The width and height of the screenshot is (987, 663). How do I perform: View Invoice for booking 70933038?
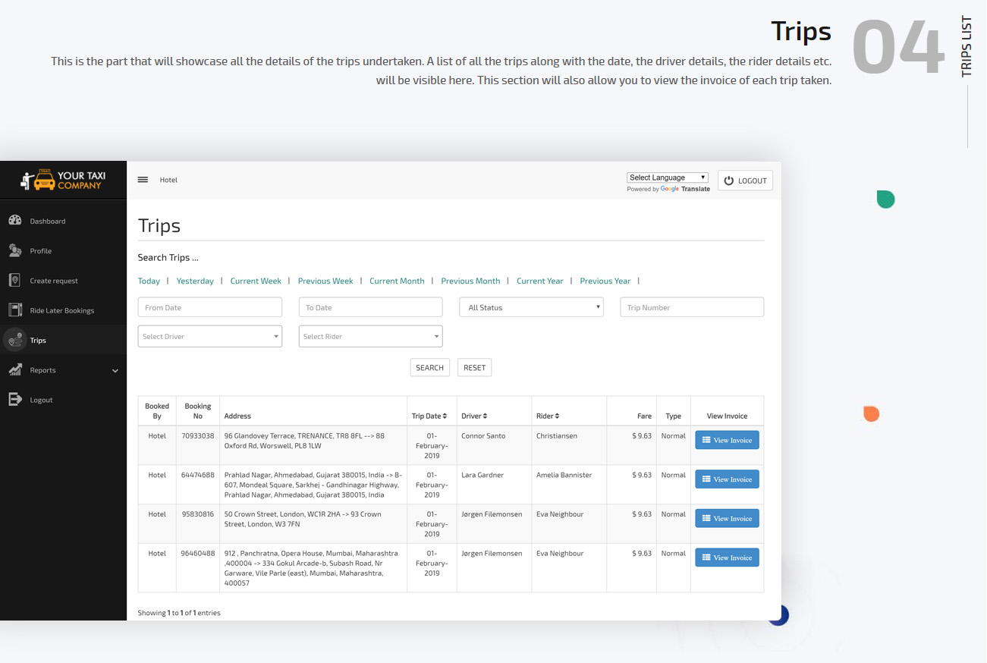click(728, 440)
